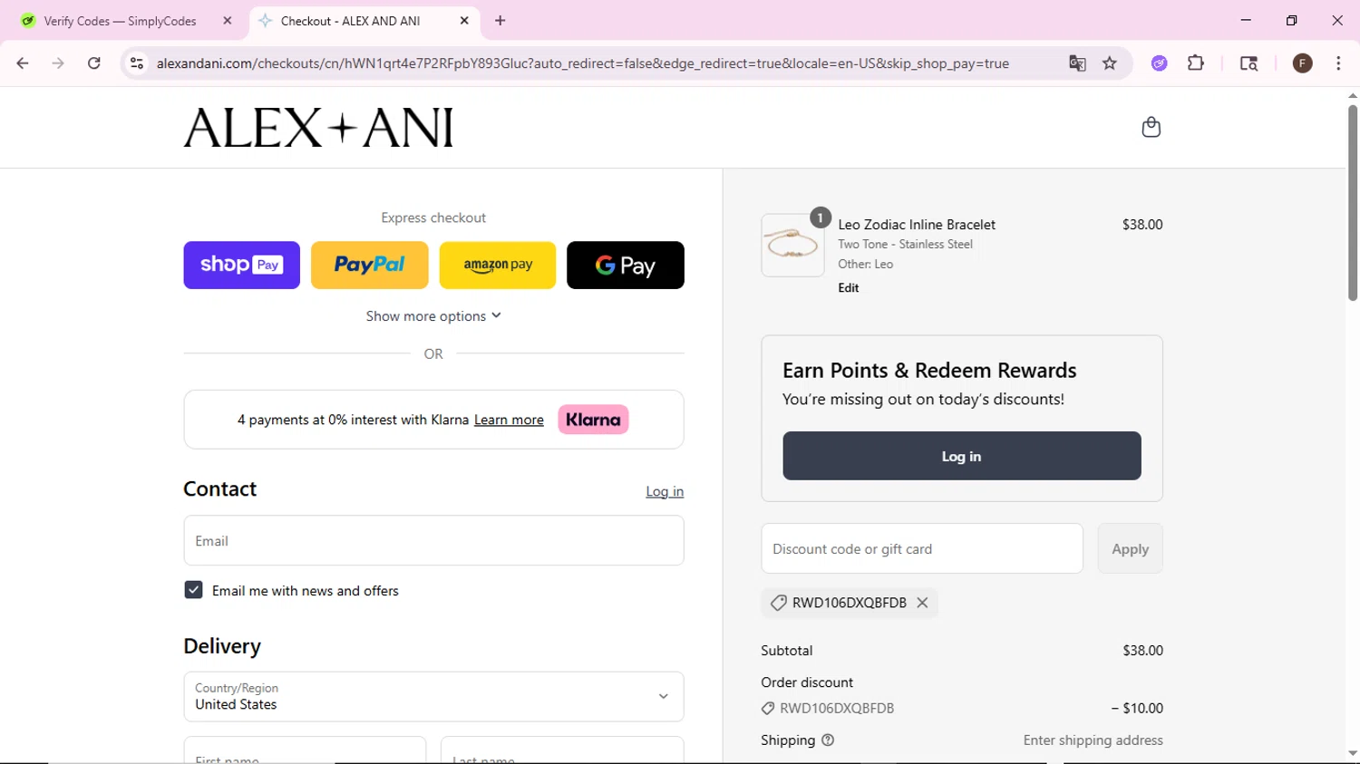Pay with Amazon Pay button
This screenshot has width=1360, height=764.
click(498, 265)
